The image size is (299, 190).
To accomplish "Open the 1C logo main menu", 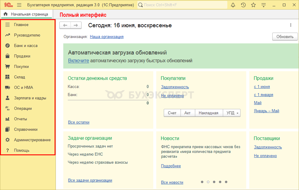I will click(8, 5).
